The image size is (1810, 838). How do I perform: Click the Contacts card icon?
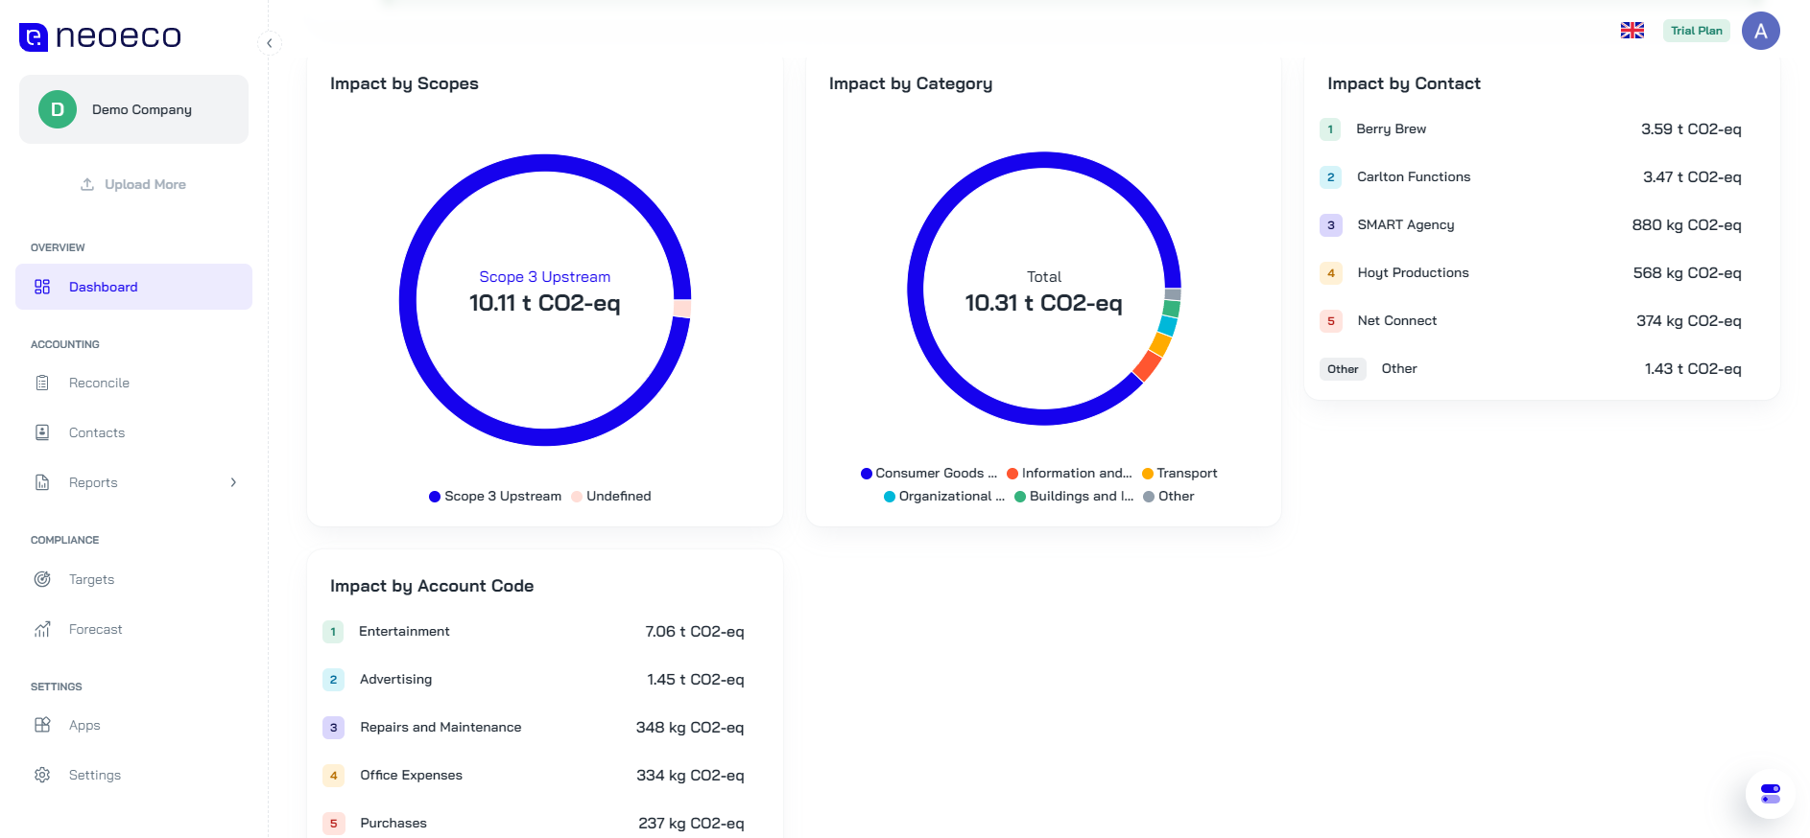(42, 432)
